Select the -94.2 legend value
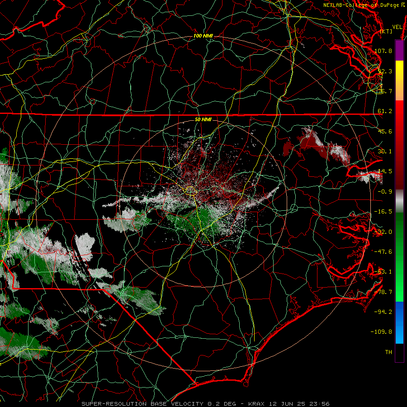Image resolution: width=407 pixels, height=407 pixels. click(383, 312)
